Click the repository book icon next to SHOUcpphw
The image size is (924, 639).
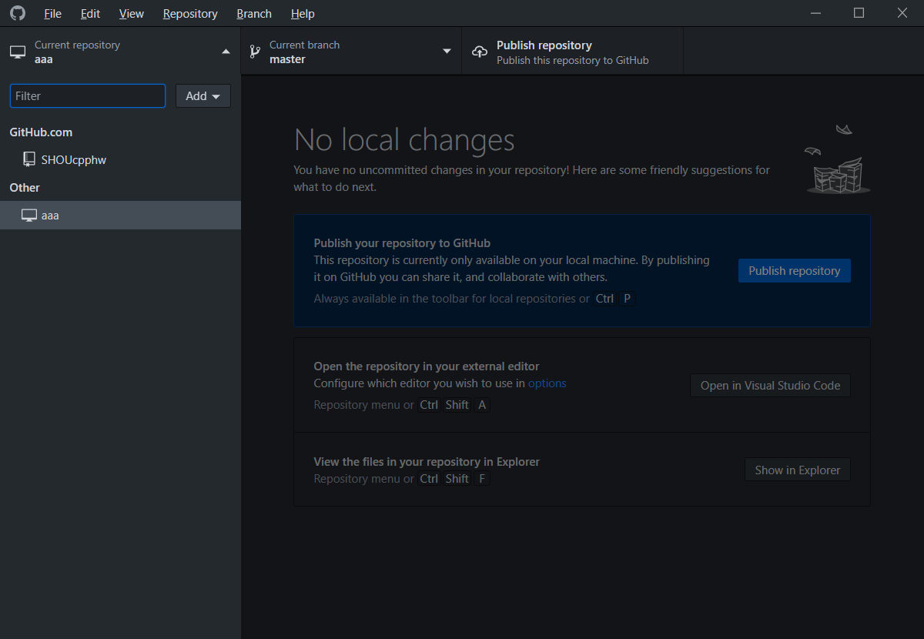tap(29, 160)
